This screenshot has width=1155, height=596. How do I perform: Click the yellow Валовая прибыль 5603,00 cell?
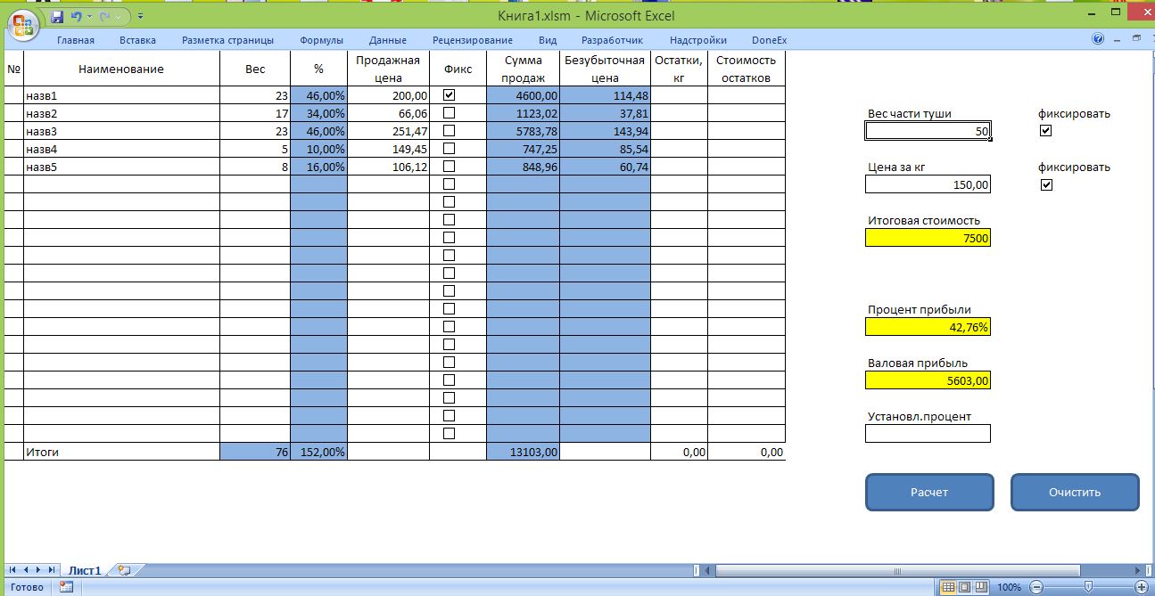pos(928,380)
